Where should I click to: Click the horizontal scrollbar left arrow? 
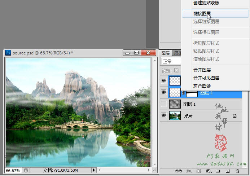pos(100,170)
